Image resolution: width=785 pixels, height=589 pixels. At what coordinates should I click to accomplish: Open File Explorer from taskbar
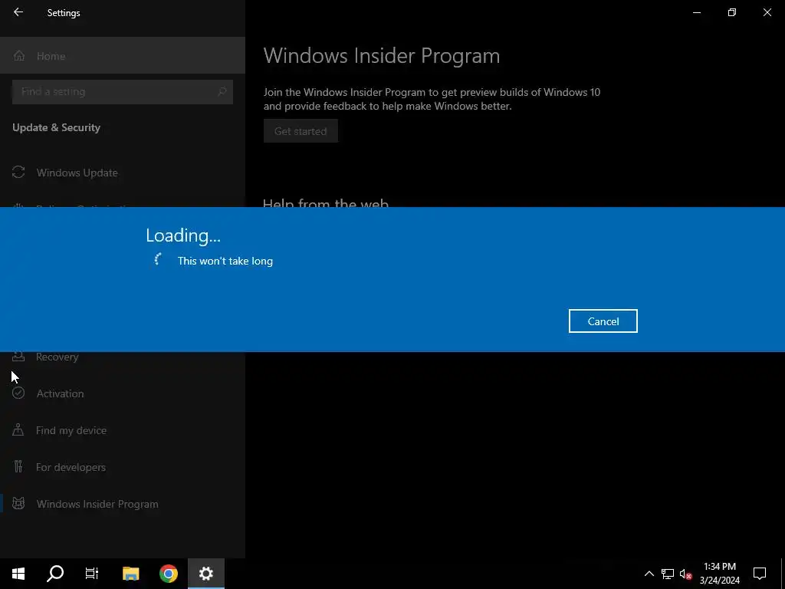(130, 574)
